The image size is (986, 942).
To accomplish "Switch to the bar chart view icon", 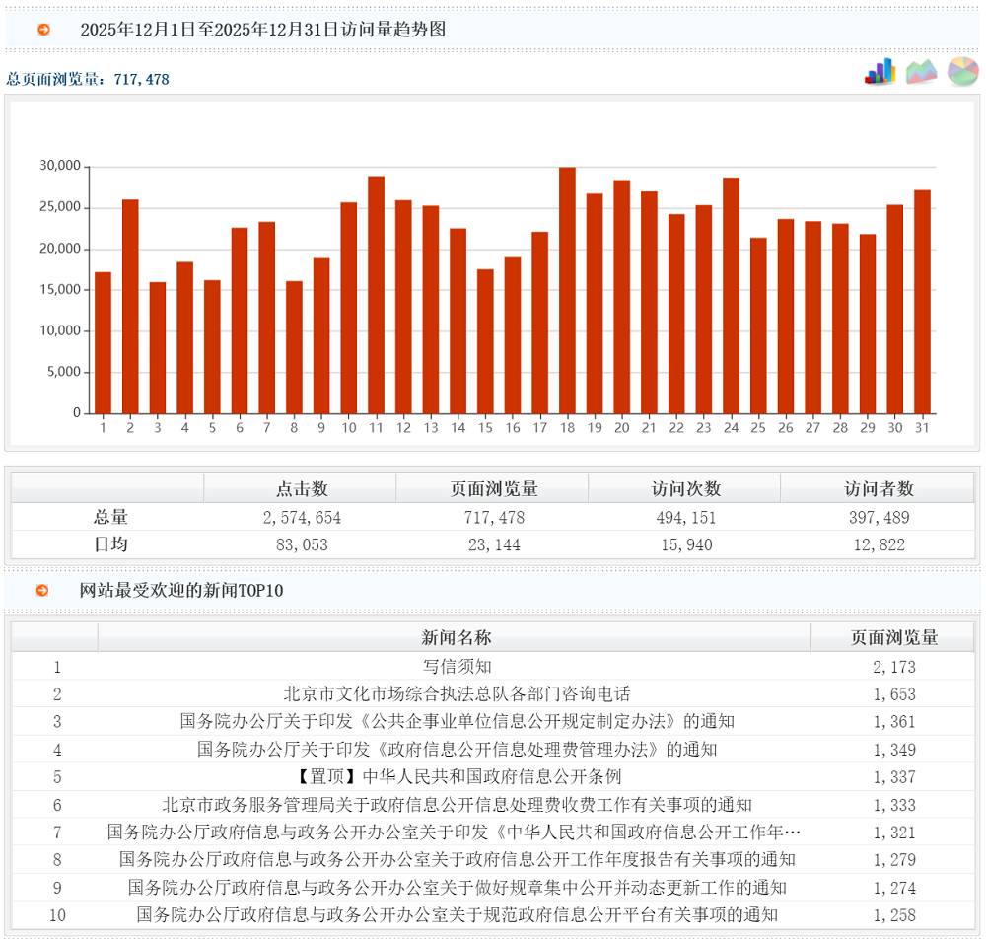I will [x=880, y=71].
